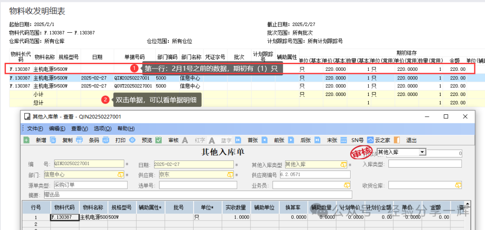
Task: Open the 帮助(H) menu
Action: [126, 129]
